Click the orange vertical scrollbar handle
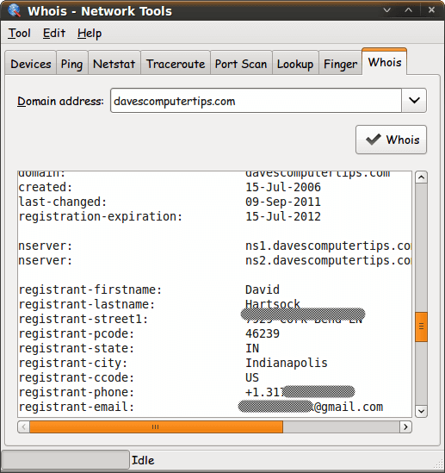The height and width of the screenshot is (473, 445). pyautogui.click(x=421, y=327)
